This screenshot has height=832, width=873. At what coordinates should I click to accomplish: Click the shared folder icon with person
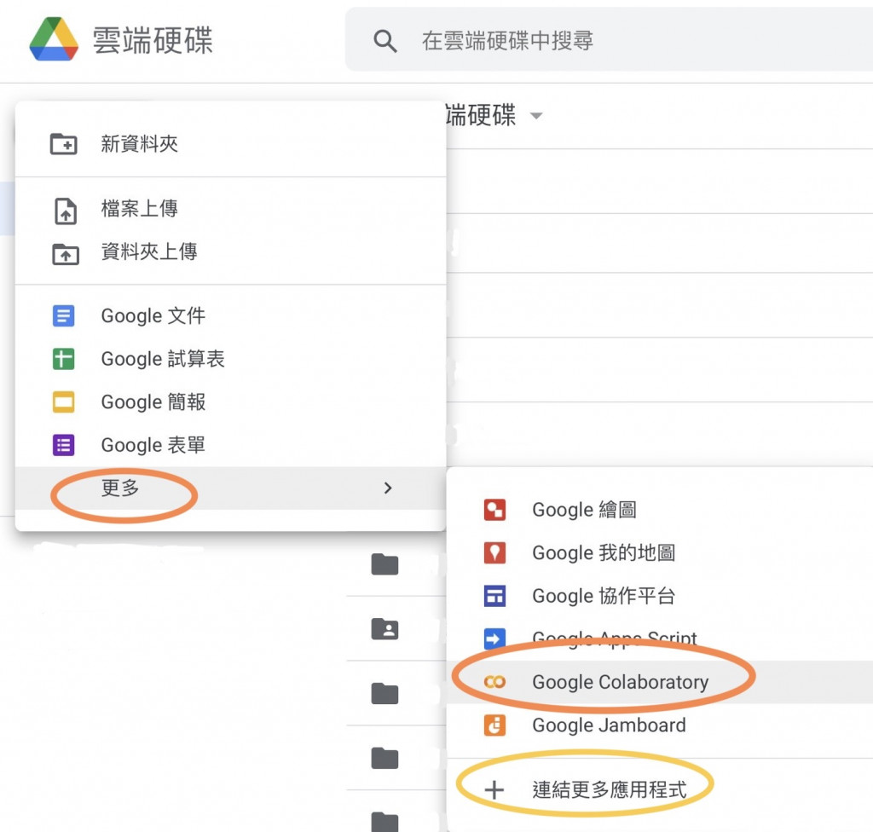tap(384, 629)
